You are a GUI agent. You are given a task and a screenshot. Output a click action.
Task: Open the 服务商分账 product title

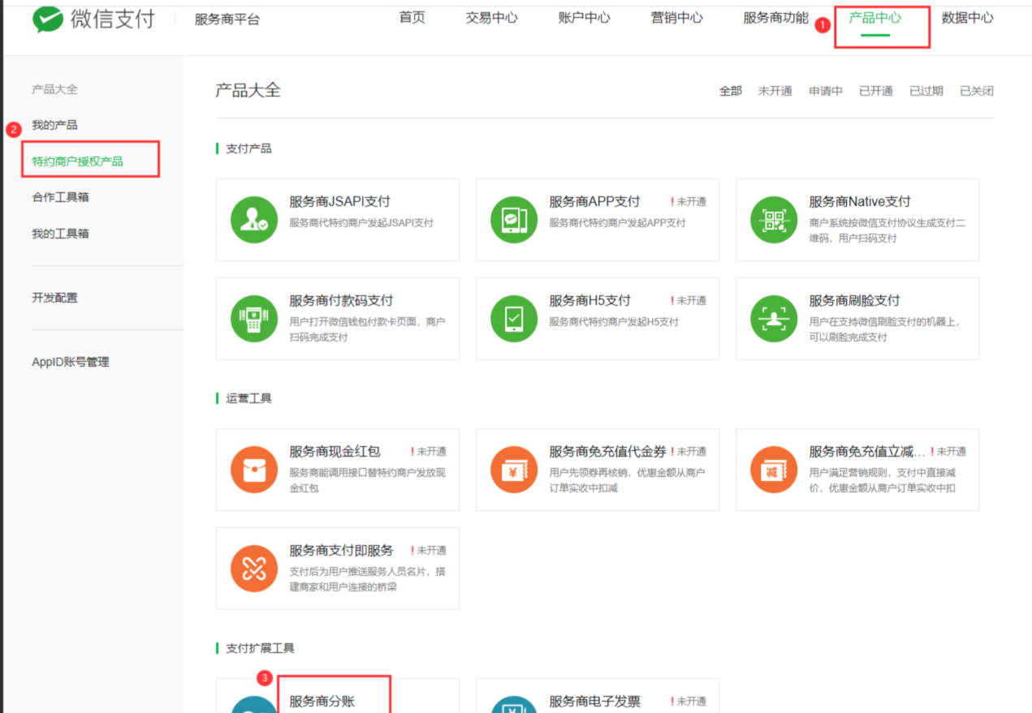tap(322, 702)
